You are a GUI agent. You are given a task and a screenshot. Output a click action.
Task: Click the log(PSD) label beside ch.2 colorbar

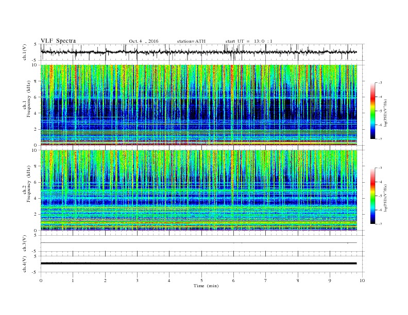(386, 198)
